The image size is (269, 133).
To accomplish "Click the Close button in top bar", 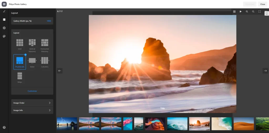I will 262,4.
